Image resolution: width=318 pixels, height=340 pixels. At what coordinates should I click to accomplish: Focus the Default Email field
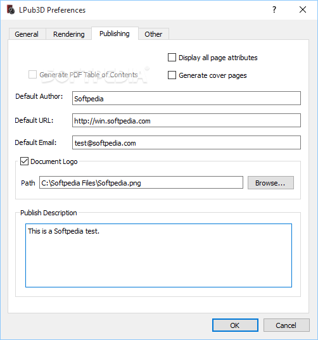tap(186, 142)
